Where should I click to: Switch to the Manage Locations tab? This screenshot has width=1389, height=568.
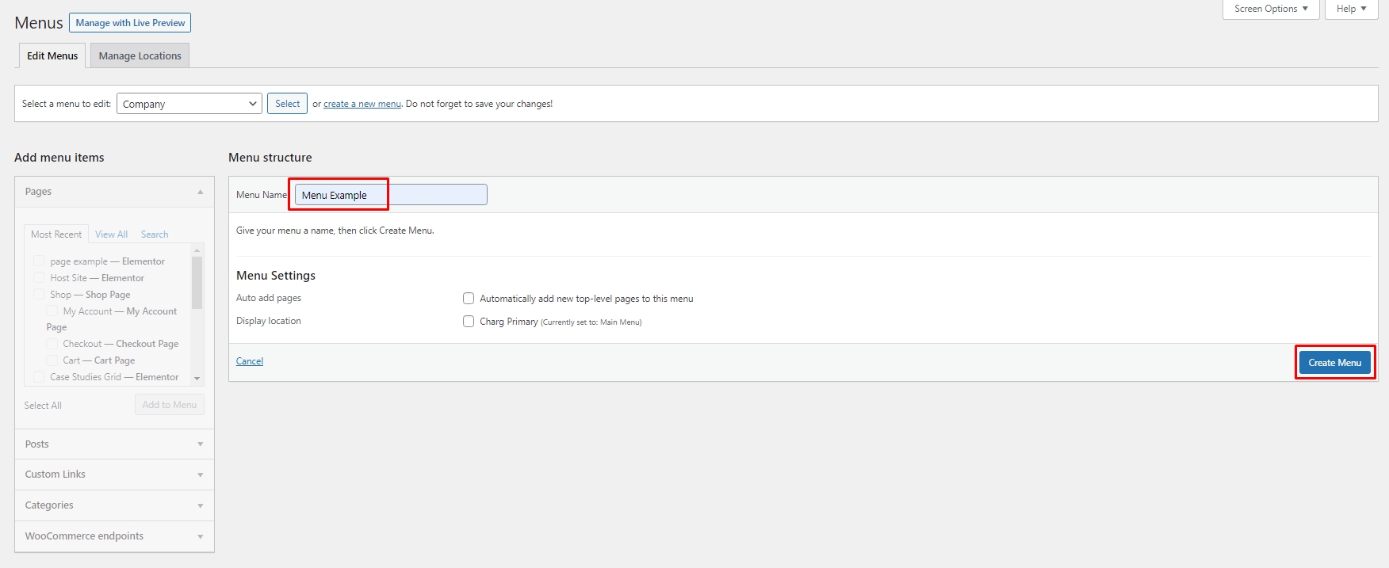[x=140, y=56]
